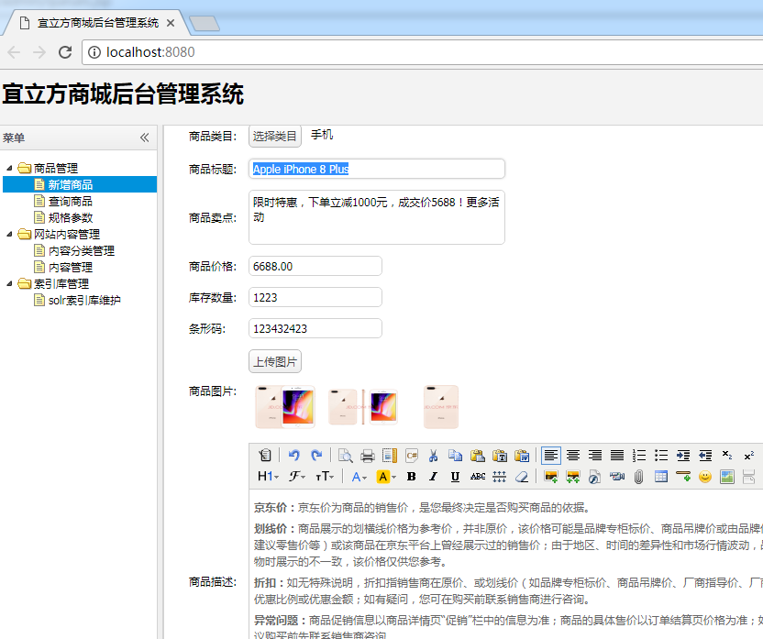The image size is (763, 639).
Task: Open 查询商品 in the menu tree
Action: [x=71, y=202]
